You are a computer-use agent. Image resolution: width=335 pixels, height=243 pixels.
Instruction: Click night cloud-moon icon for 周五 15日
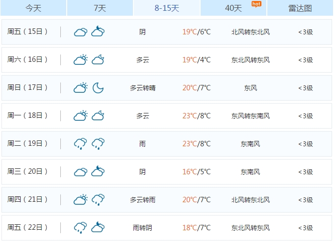point(98,31)
